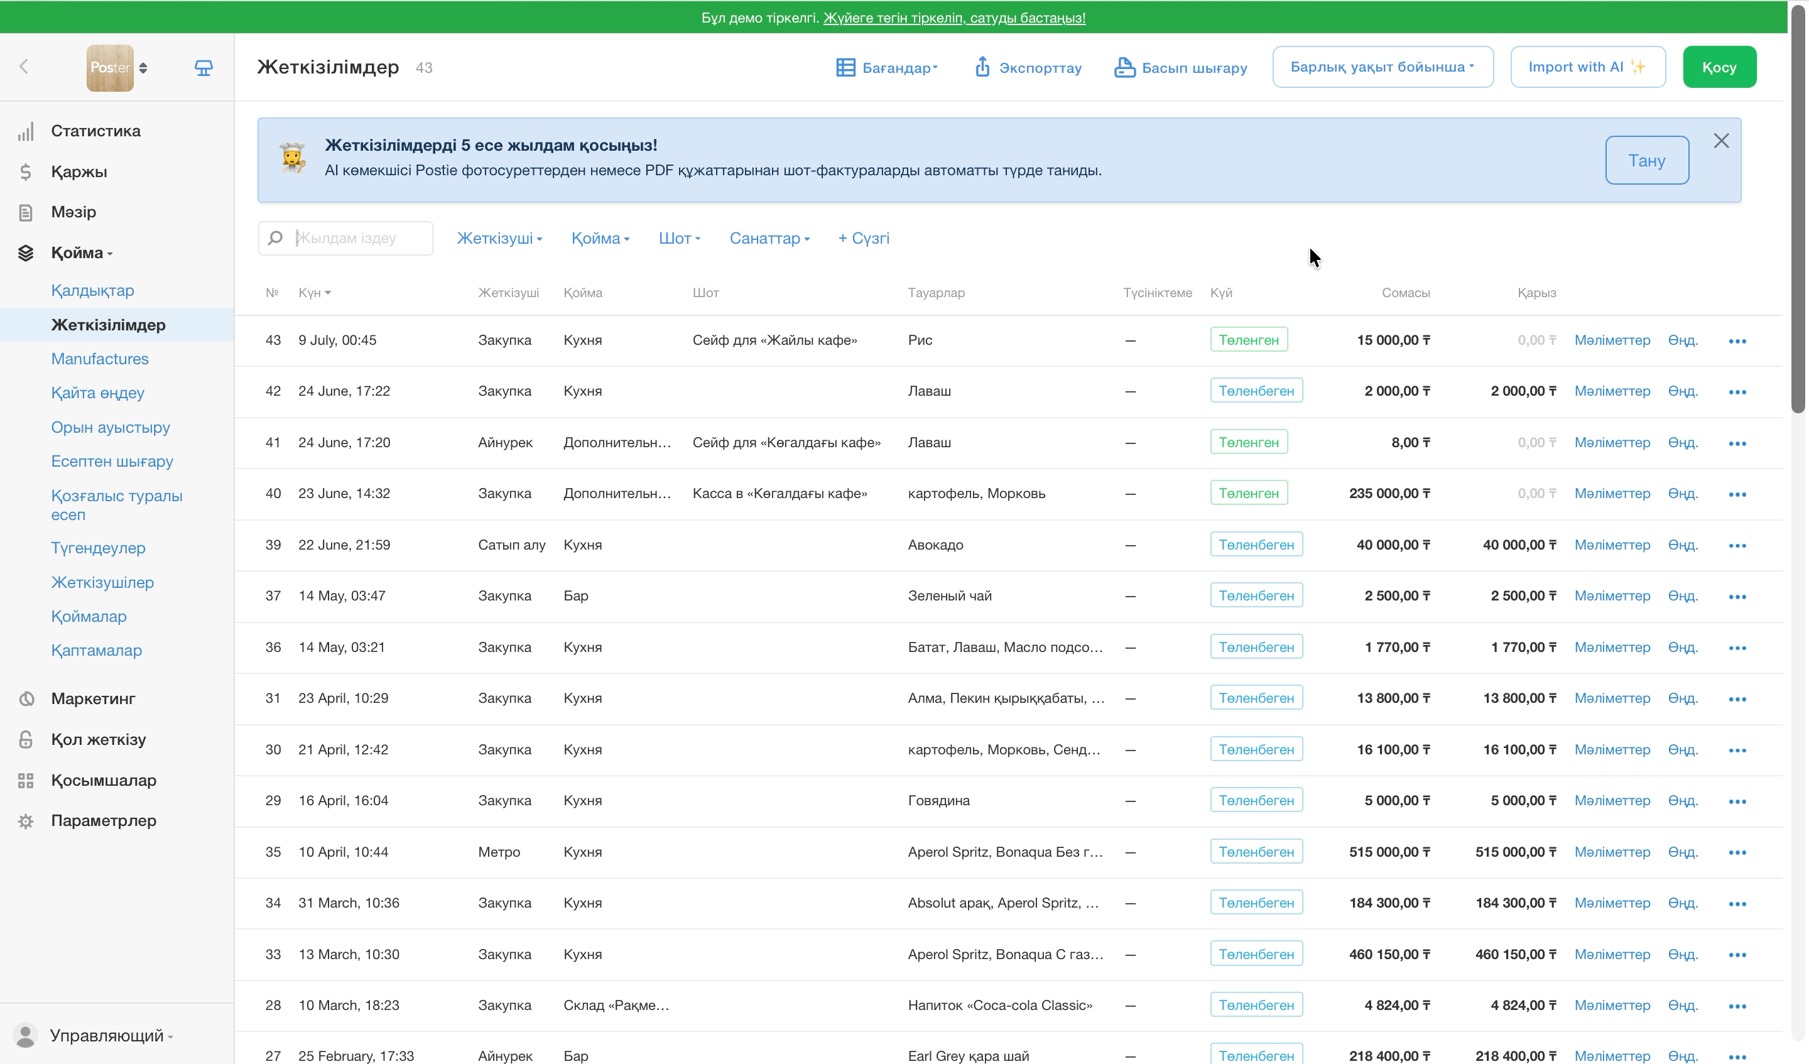Viewport: 1809px width, 1064px height.
Task: Open the POS terminal icon in the sidebar header
Action: [204, 67]
